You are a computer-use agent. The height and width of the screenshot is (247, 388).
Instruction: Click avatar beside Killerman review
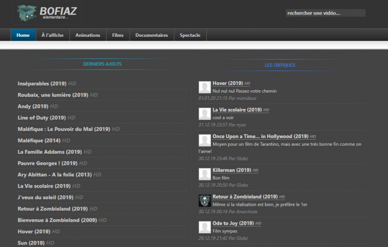click(x=205, y=174)
